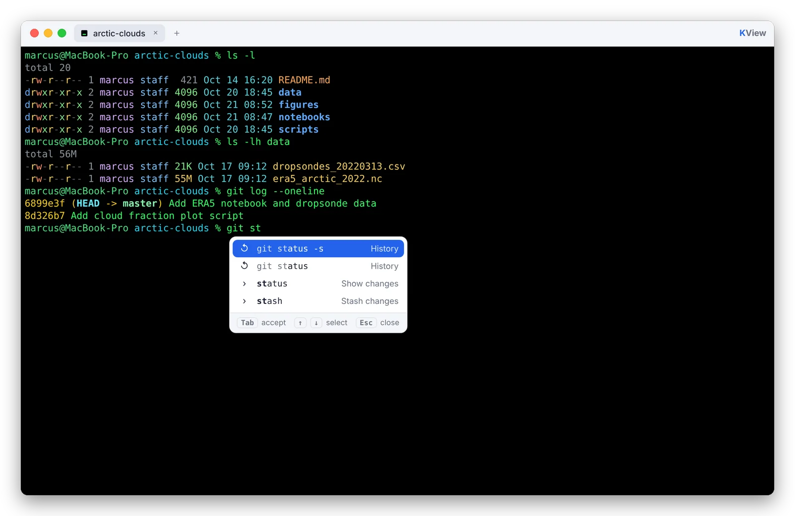Click the history icon beside 'git status -s'
Viewport: 795px width, 516px height.
coord(244,248)
